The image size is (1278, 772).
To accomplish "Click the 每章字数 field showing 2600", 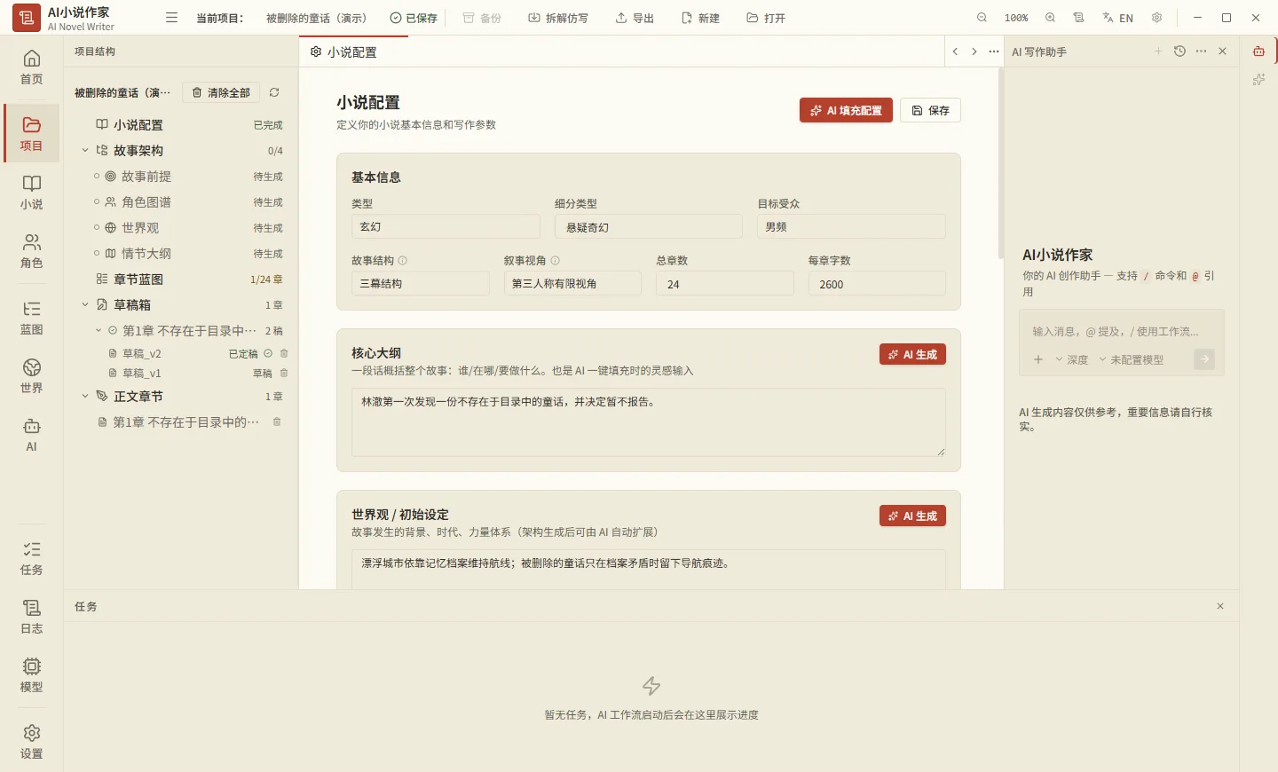I will coord(877,284).
